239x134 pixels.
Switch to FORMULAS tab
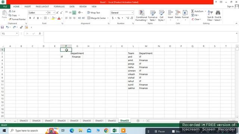[x=59, y=7]
